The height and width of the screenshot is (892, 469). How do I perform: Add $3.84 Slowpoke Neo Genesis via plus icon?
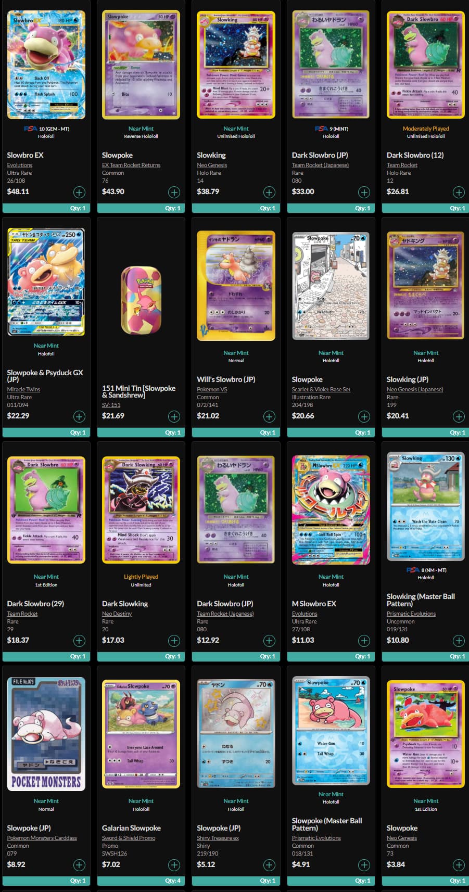coord(459,865)
